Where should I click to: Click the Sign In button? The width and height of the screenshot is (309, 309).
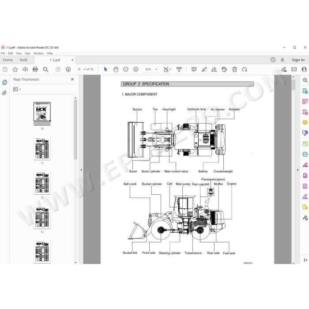[x=298, y=60]
